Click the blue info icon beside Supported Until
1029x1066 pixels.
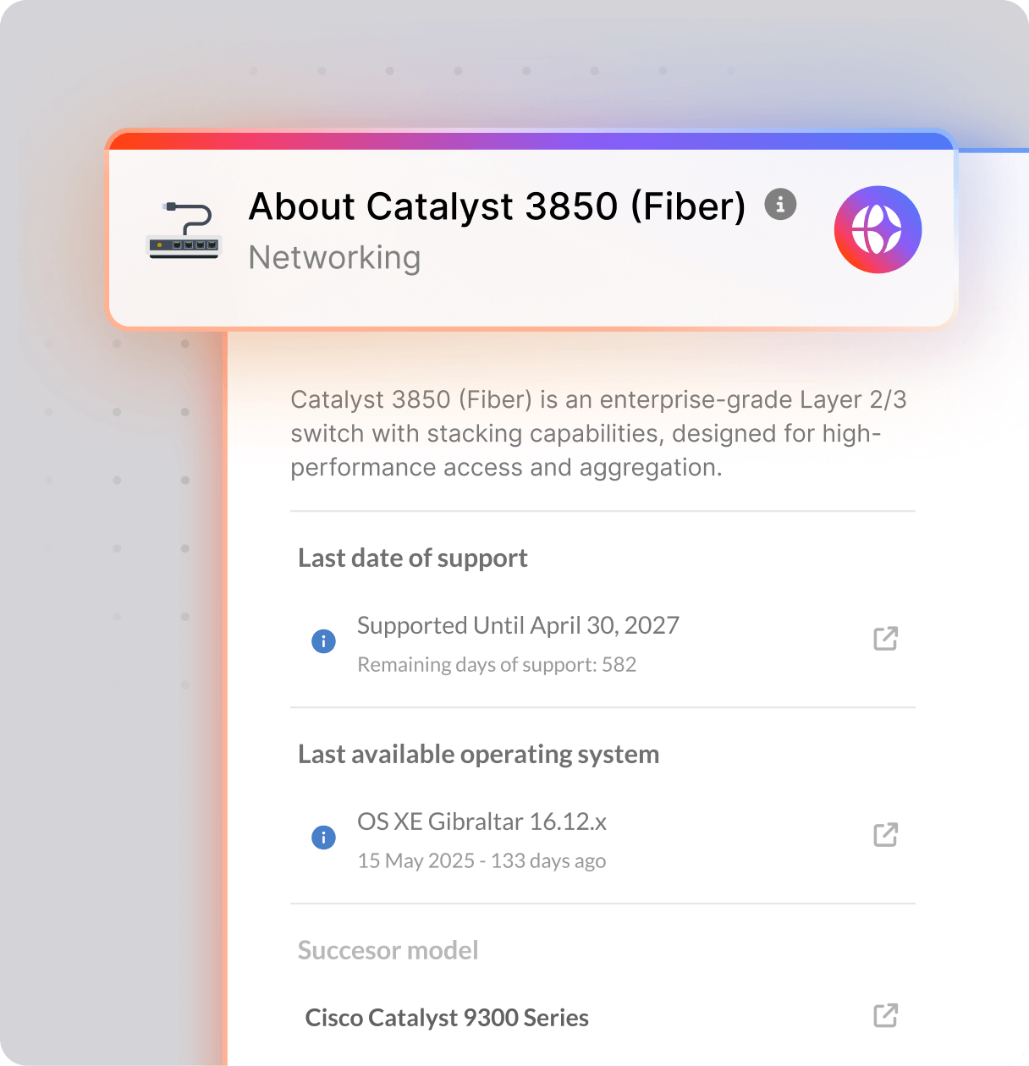point(323,641)
